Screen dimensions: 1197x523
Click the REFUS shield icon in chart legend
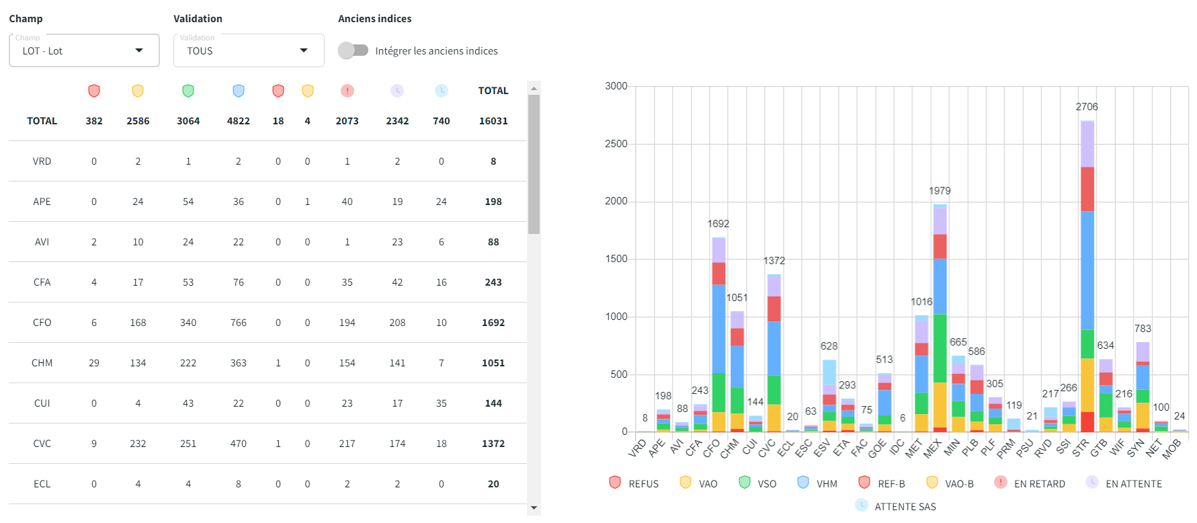(615, 483)
